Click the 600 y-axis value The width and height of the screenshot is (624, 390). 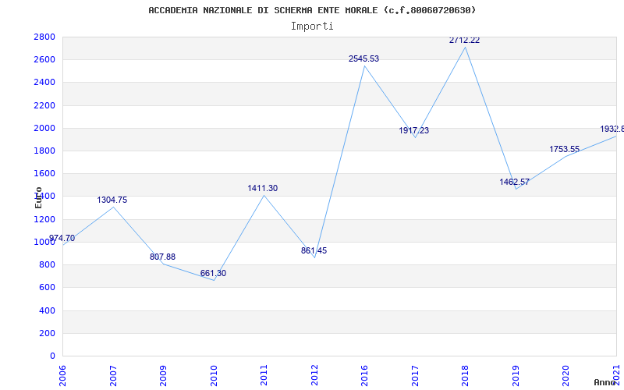47,287
